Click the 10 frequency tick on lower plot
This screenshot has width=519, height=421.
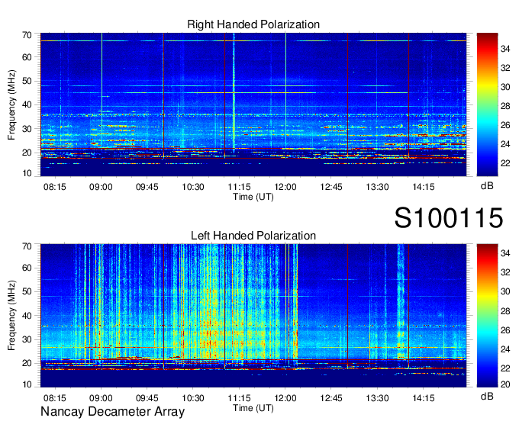coord(27,384)
